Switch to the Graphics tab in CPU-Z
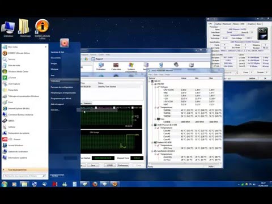Screen dimensions: 272x204 [251, 24]
